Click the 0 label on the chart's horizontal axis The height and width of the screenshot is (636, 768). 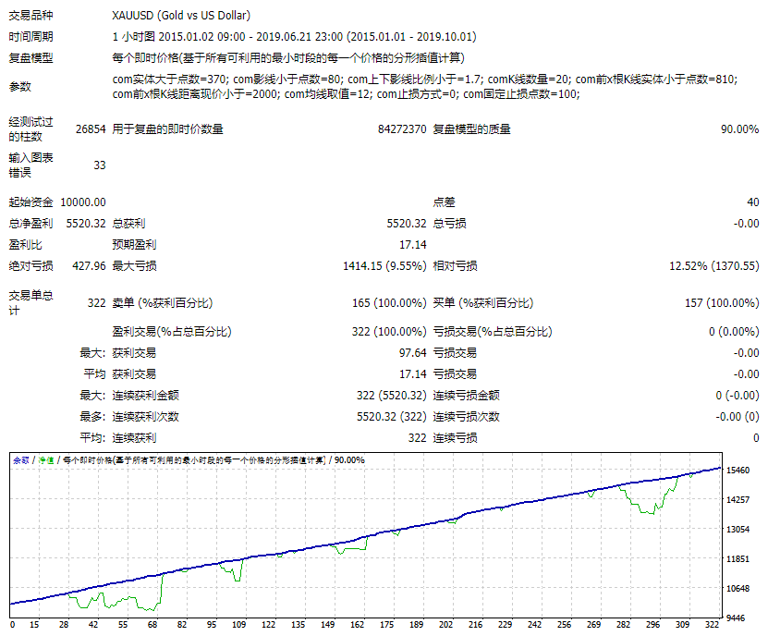(11, 626)
